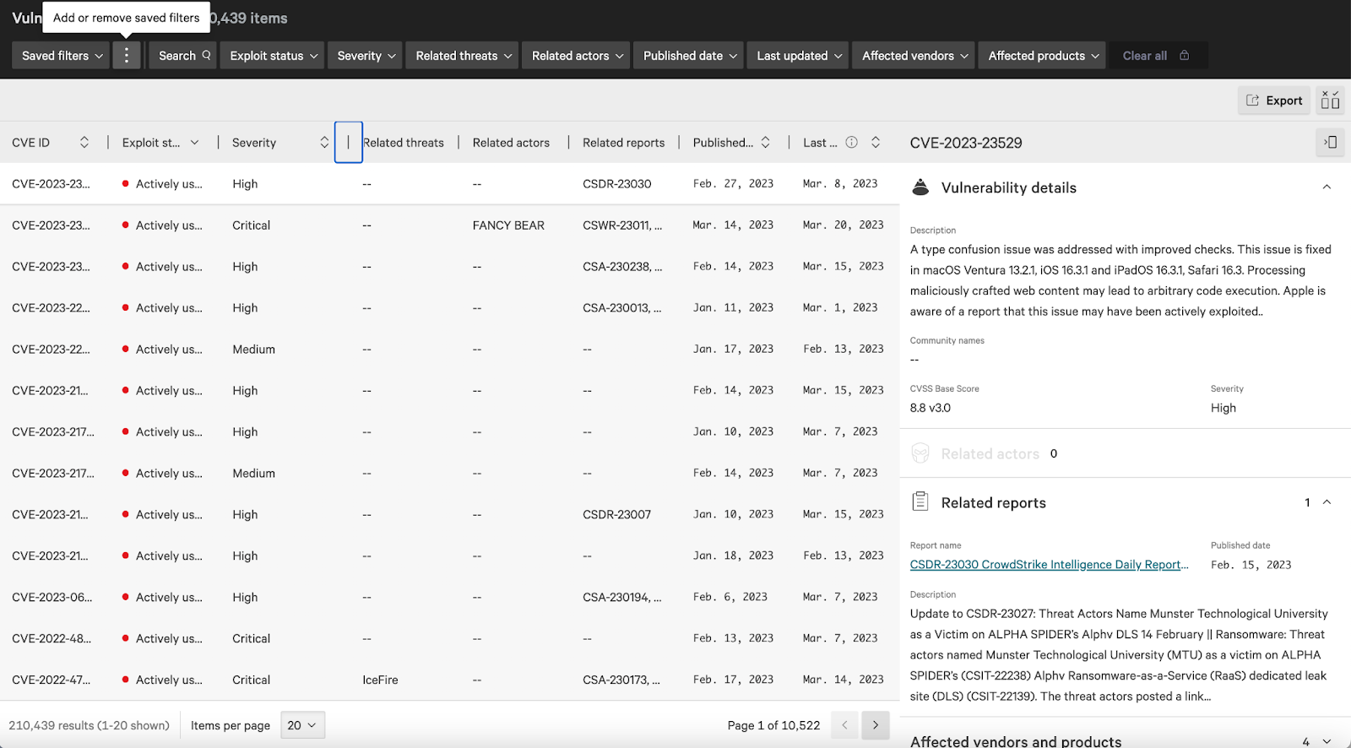Click the column layout icon beside Export
Viewport: 1351px width, 748px height.
pos(1330,100)
